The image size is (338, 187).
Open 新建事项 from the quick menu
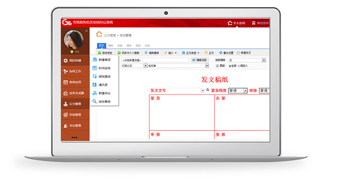click(104, 60)
